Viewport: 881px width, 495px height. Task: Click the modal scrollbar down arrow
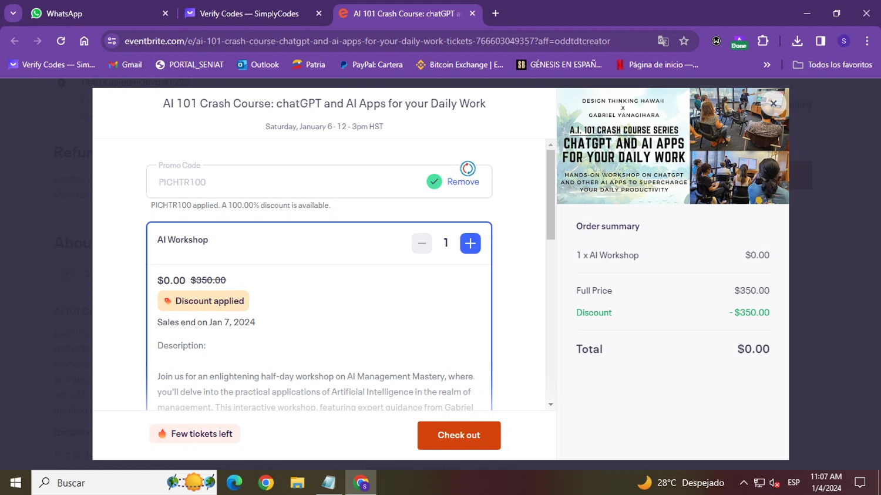pos(550,404)
